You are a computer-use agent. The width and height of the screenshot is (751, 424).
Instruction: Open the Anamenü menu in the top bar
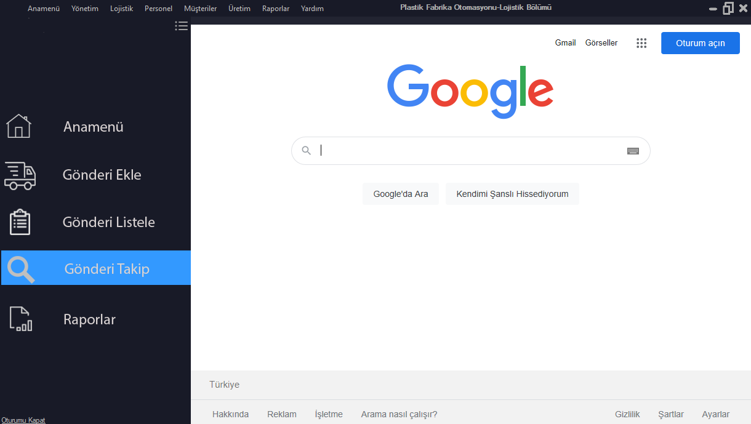[44, 9]
